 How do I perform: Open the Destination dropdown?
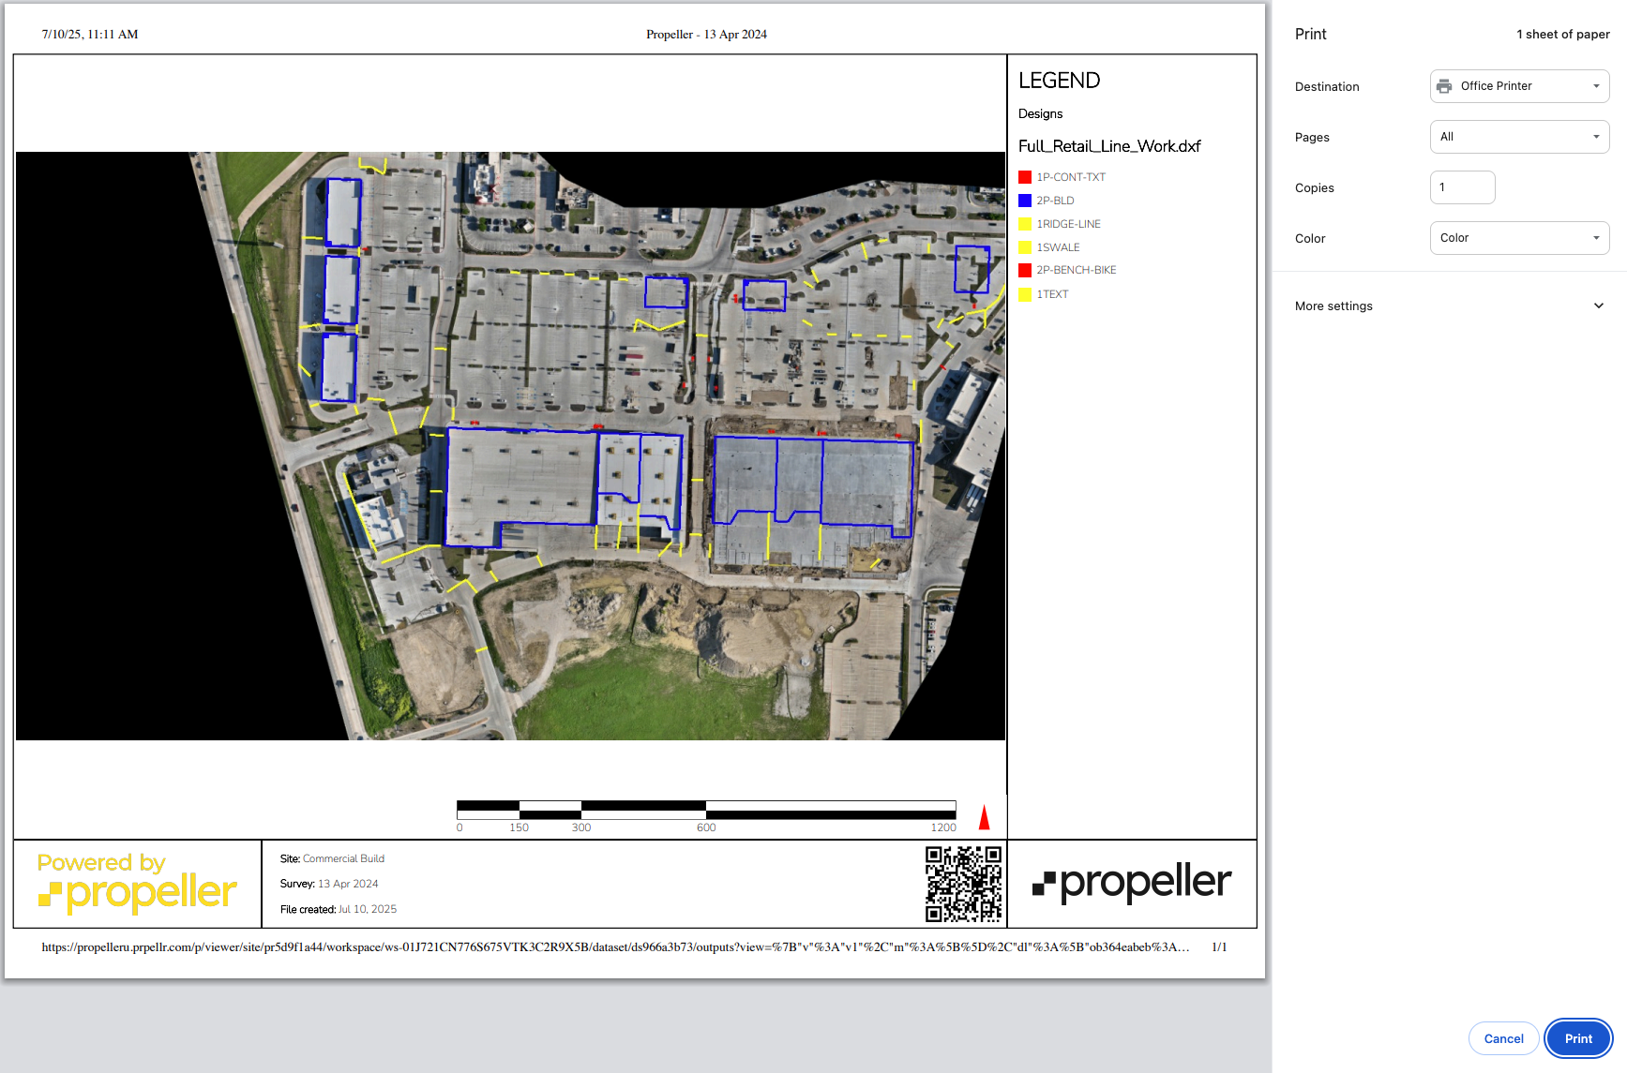coord(1518,85)
